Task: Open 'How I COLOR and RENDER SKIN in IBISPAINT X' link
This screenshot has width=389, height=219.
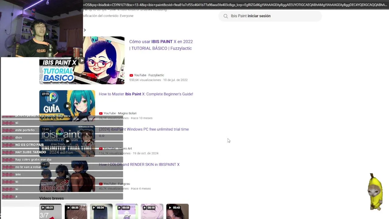Action: [x=139, y=165]
